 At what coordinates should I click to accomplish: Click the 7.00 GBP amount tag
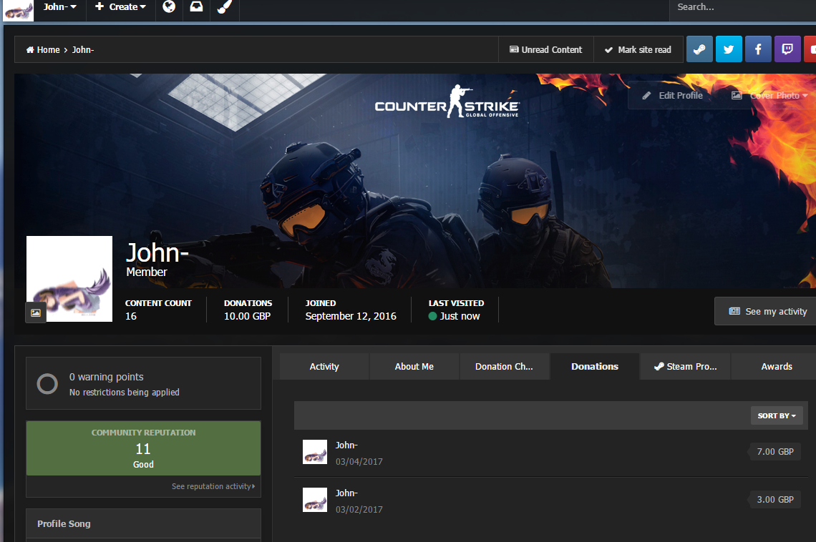click(x=774, y=452)
